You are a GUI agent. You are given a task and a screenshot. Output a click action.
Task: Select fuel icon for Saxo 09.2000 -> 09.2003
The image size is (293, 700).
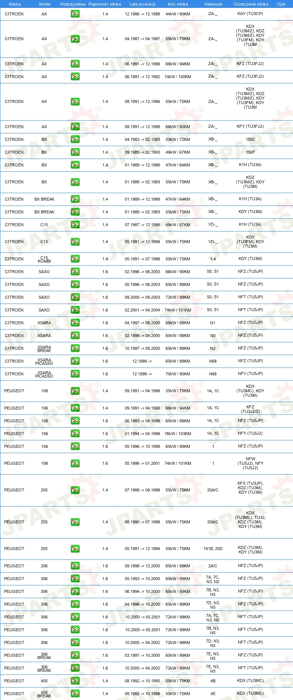(x=75, y=297)
